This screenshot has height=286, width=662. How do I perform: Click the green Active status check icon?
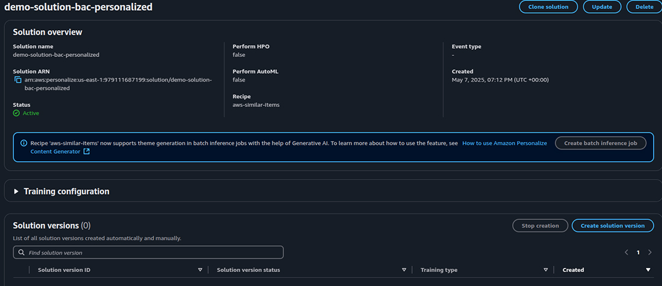(16, 113)
